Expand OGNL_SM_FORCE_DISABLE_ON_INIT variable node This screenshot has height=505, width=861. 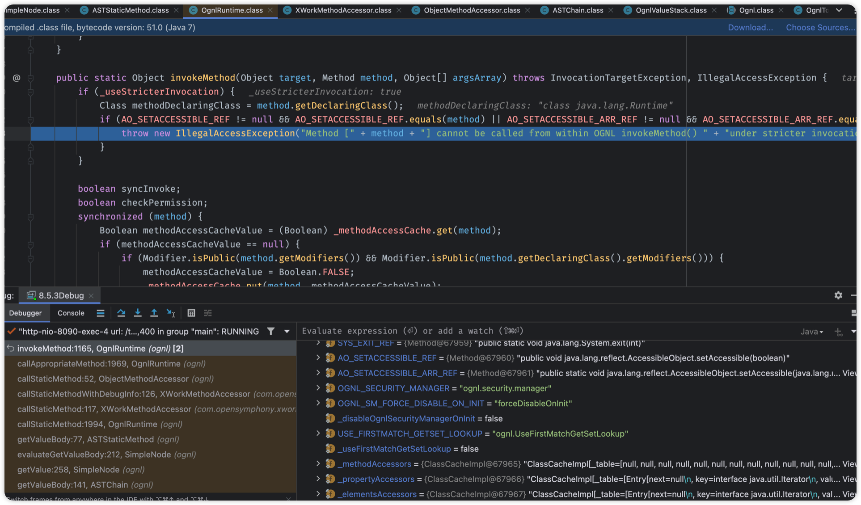point(318,404)
